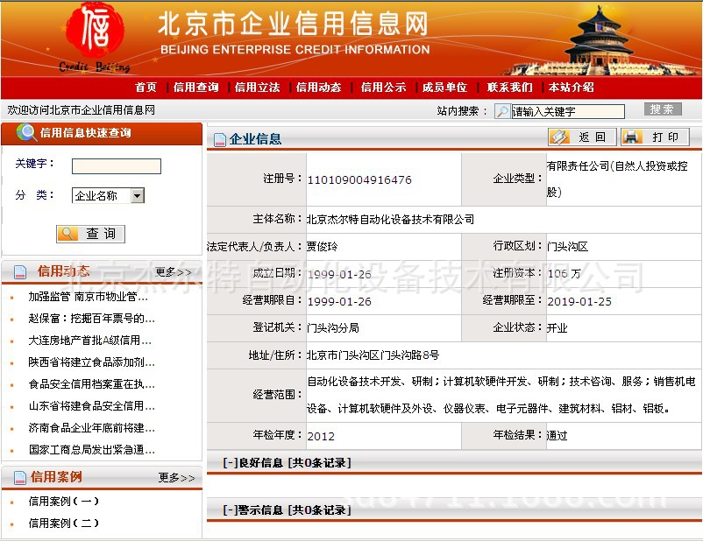Click the 有限责任公司(自然人投资或控股) enterprise type text
This screenshot has width=703, height=541.
[617, 179]
